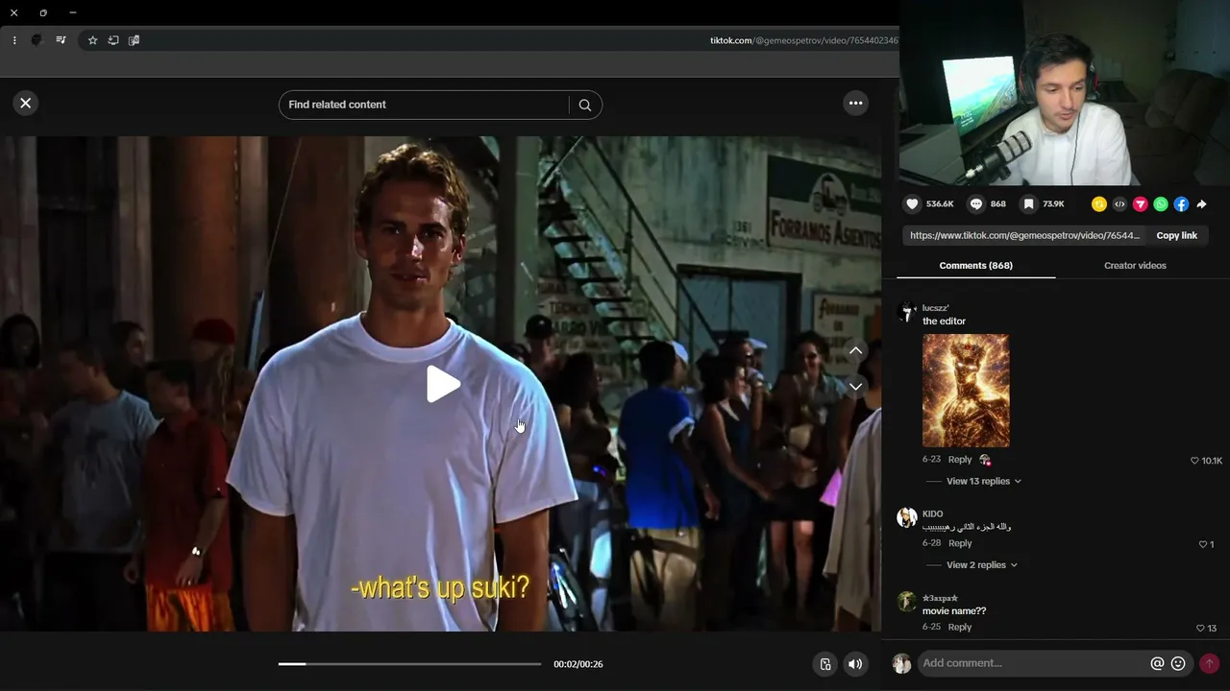
Task: Mention a user with the @ icon
Action: pyautogui.click(x=1157, y=663)
